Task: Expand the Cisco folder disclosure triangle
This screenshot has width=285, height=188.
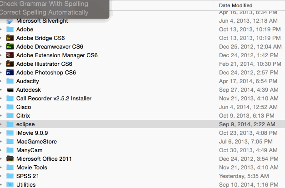Action: pos(1,107)
